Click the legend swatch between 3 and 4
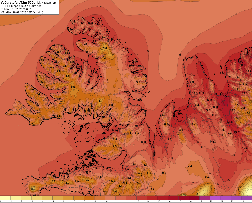Image resolution: width=252 pixels, height=203 pixels. (37, 198)
